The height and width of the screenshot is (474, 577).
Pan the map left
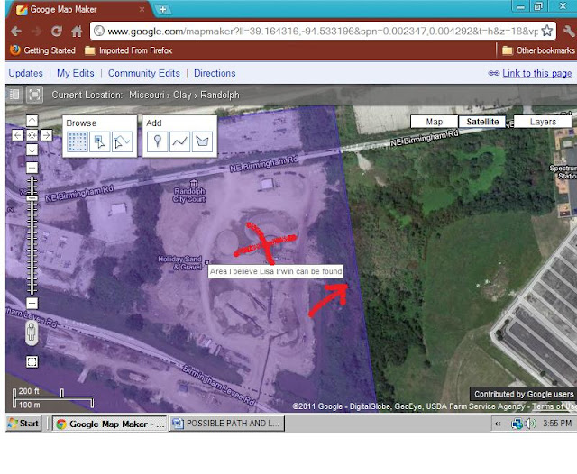click(18, 135)
